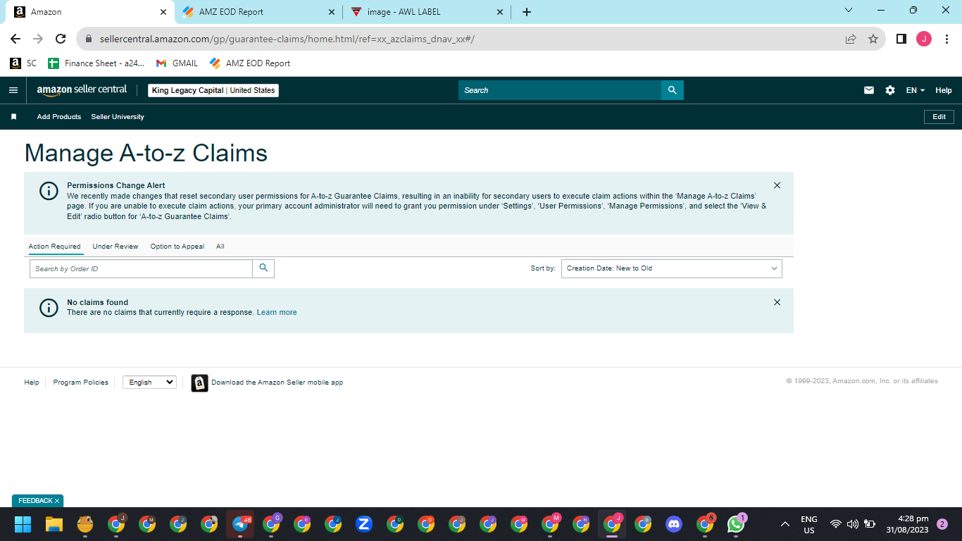Screen dimensions: 962x541
Task: Click the FEEDBACK button
Action: pos(35,501)
